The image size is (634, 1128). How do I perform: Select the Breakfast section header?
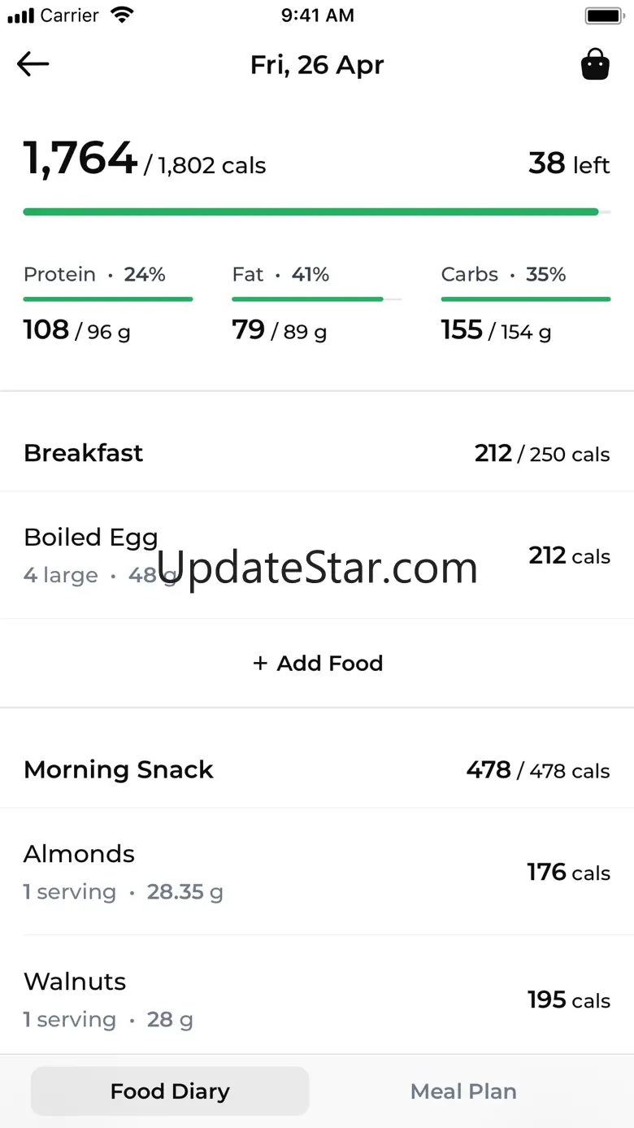(317, 453)
